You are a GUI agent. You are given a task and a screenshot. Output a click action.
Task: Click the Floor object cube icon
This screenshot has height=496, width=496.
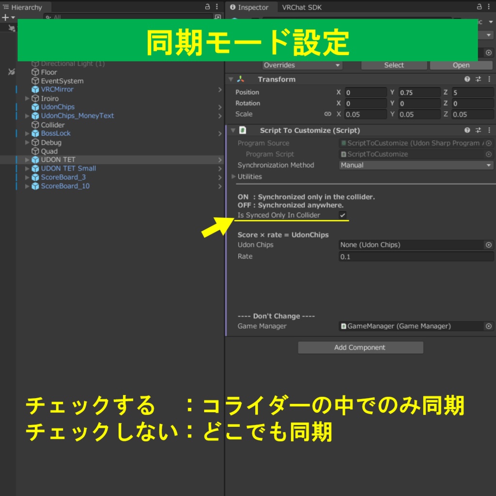click(35, 72)
